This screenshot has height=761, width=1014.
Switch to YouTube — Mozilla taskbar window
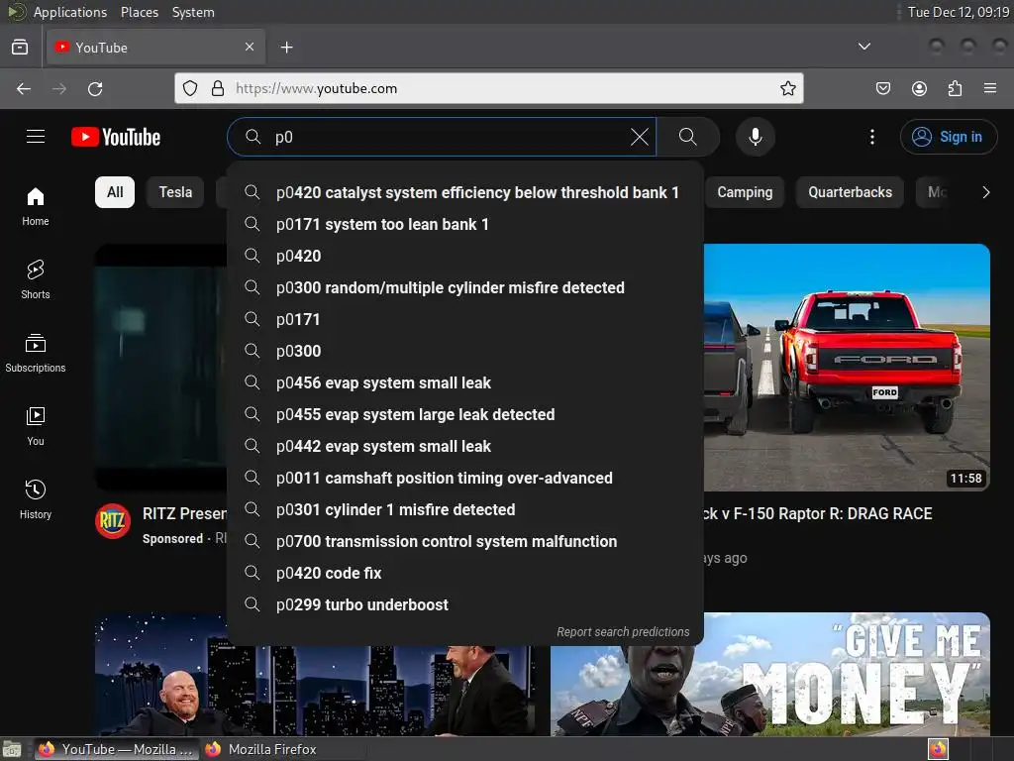117,749
